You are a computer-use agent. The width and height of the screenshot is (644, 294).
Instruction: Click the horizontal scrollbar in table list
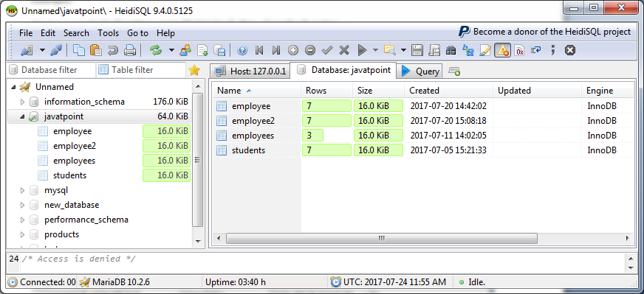[381, 238]
